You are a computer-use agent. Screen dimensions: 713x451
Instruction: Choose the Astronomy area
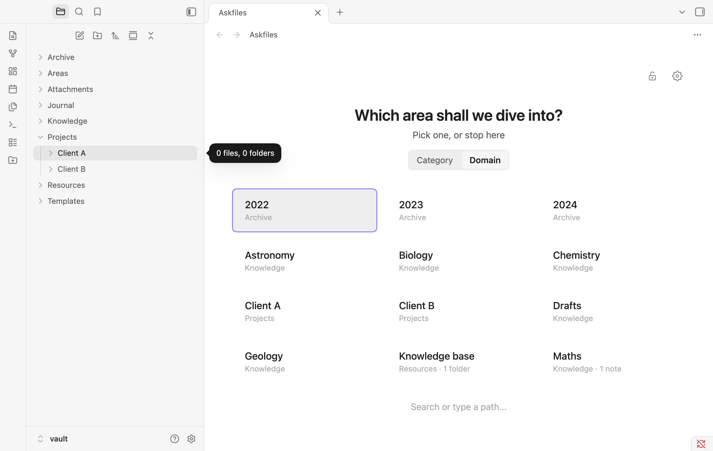[x=305, y=261]
